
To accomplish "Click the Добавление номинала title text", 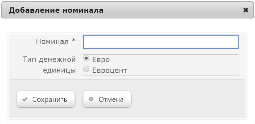I will (56, 10).
